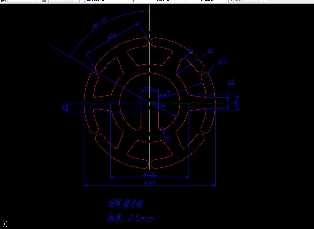The height and width of the screenshot is (229, 314).
Task: Pick the R2 radius label
Action: (168, 138)
